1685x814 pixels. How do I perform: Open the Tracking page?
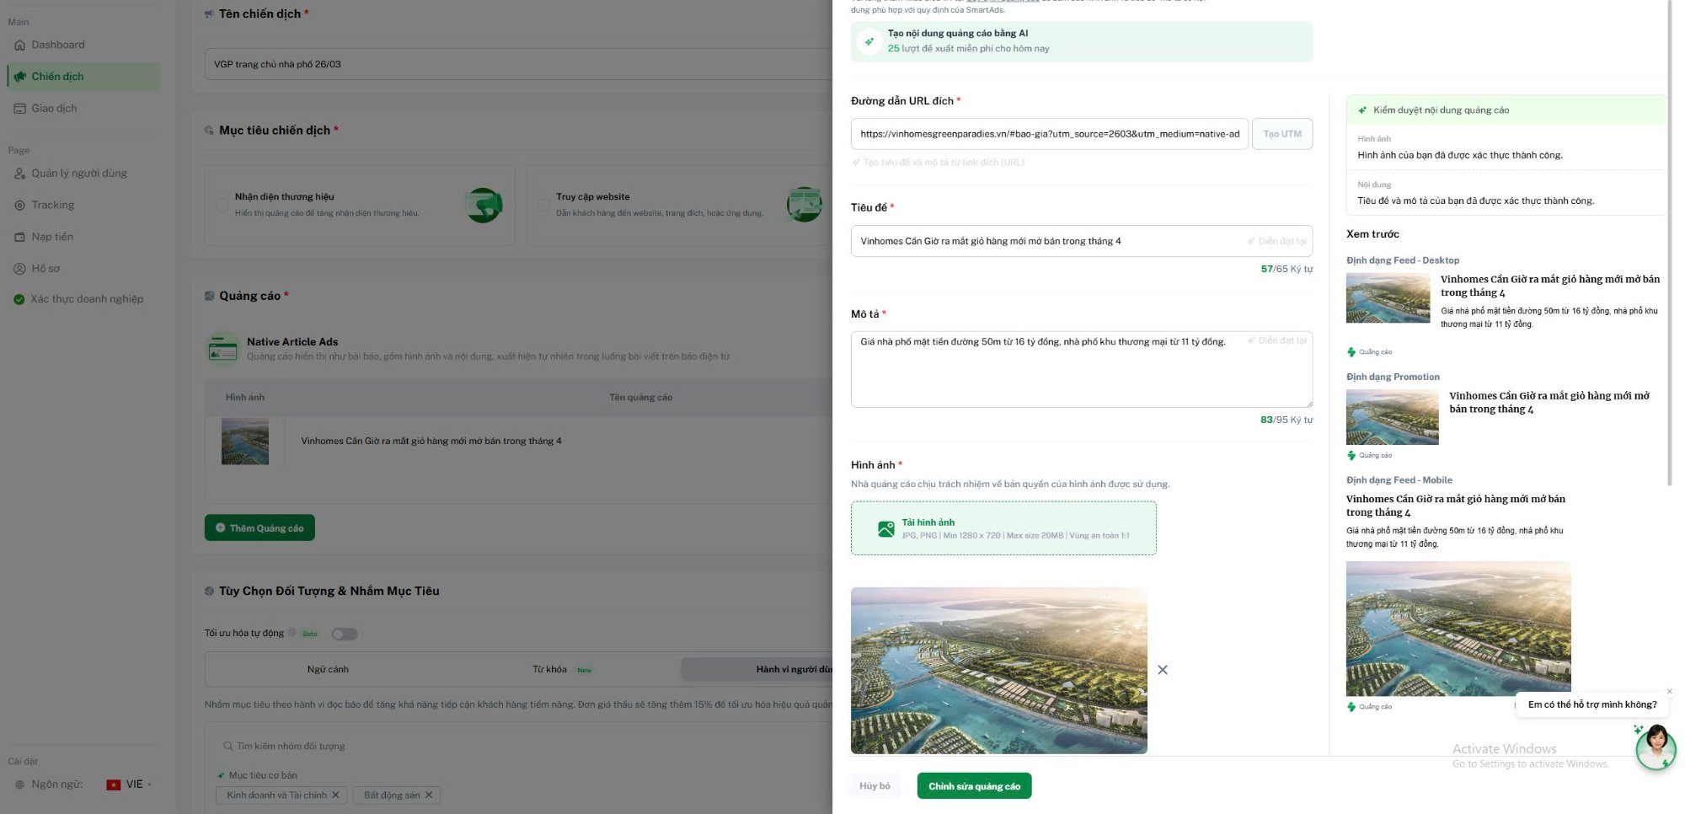(52, 205)
